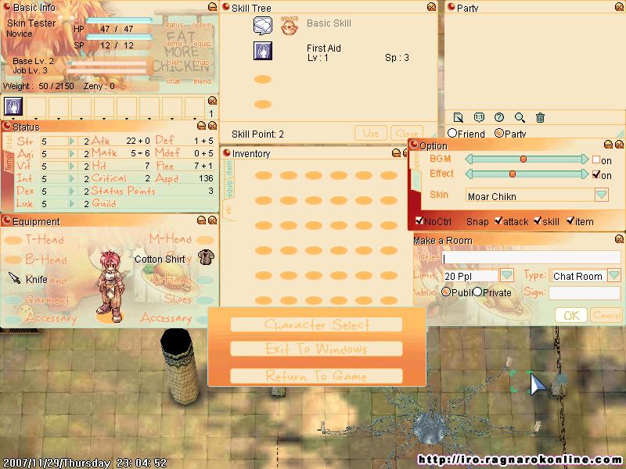Switch to Inventory item tab
The image size is (626, 469).
(x=228, y=169)
